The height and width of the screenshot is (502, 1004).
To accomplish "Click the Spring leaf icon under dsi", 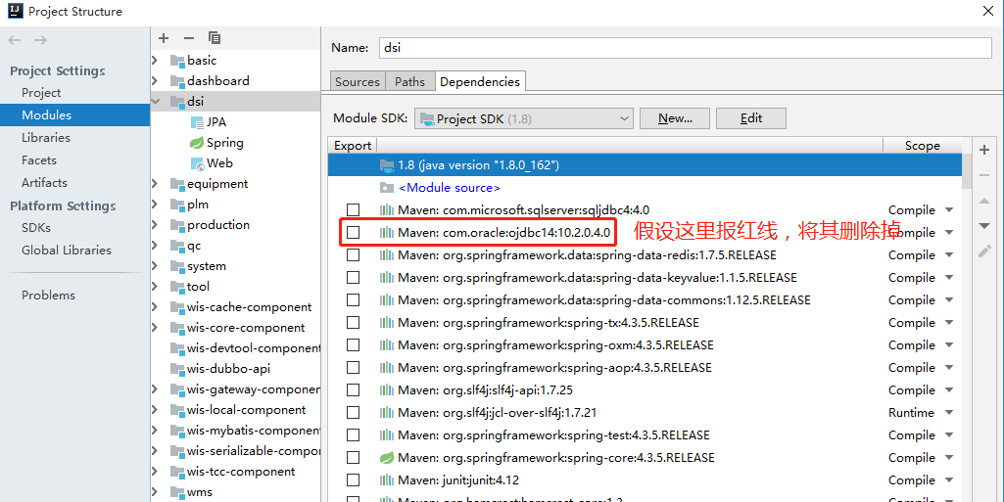I will [197, 143].
